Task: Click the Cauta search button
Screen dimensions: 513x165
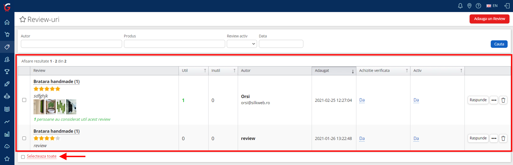Action: [499, 44]
